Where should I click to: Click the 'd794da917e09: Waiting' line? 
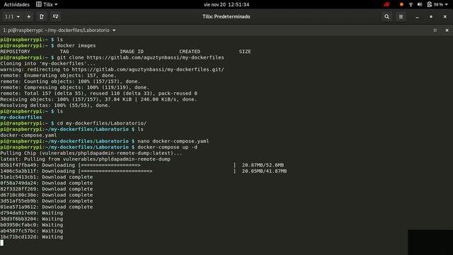tap(31, 213)
